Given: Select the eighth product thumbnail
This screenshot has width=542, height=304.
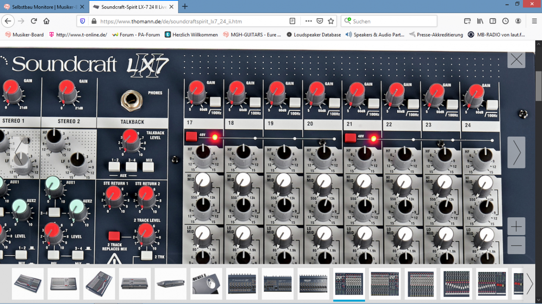Looking at the screenshot, I should click(x=278, y=284).
